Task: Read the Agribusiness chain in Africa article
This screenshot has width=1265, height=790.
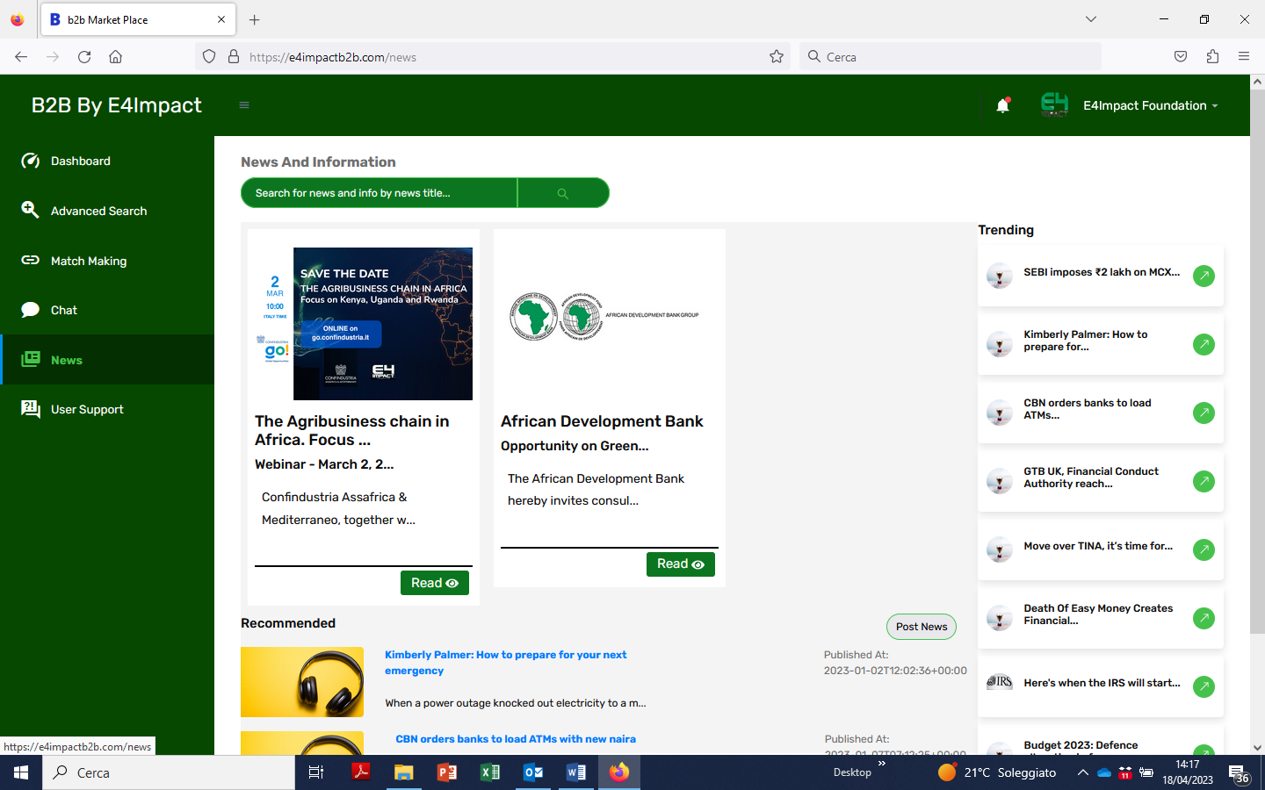Action: point(435,583)
